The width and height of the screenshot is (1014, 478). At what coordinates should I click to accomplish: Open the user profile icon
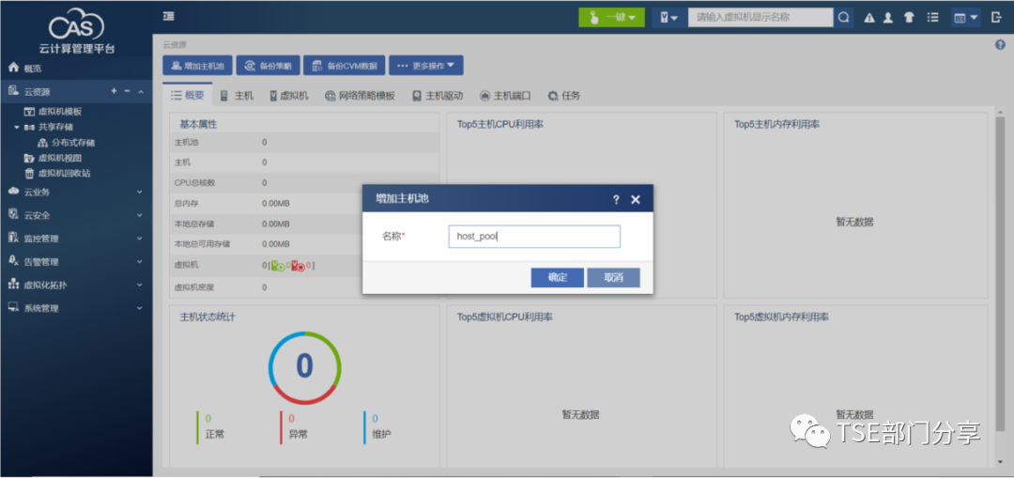(888, 18)
